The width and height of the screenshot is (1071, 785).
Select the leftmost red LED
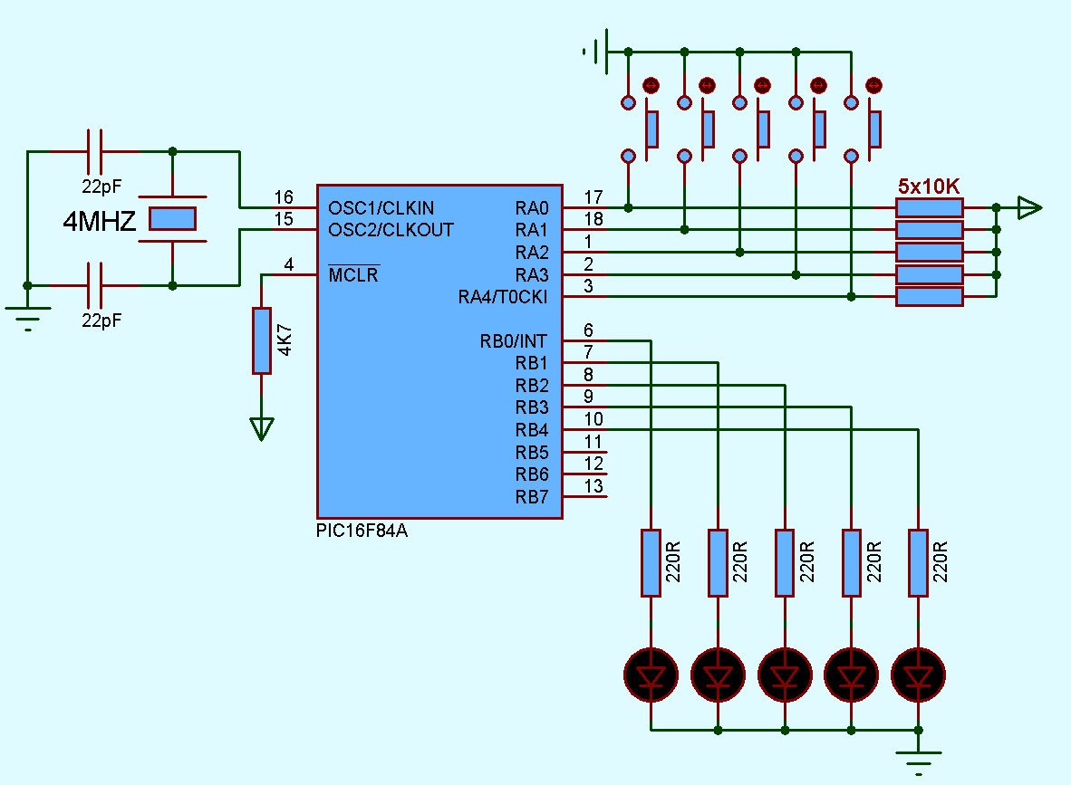(651, 675)
